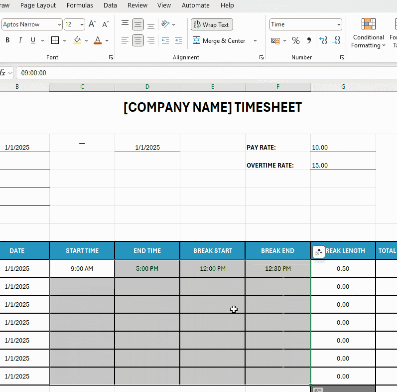Open the Help tab
The height and width of the screenshot is (392, 397).
(227, 5)
